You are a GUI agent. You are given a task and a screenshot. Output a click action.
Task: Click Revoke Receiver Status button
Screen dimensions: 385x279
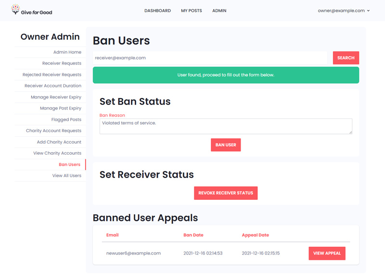tap(226, 193)
